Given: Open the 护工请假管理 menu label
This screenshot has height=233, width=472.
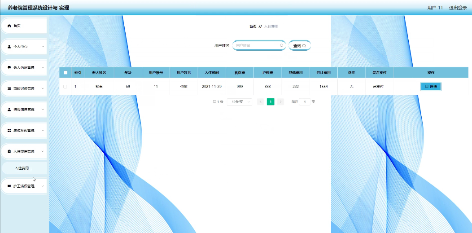Looking at the screenshot, I should point(24,186).
